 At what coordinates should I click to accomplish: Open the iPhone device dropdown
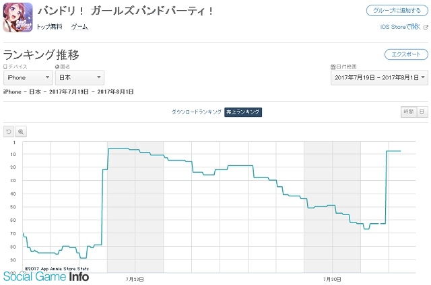point(28,77)
